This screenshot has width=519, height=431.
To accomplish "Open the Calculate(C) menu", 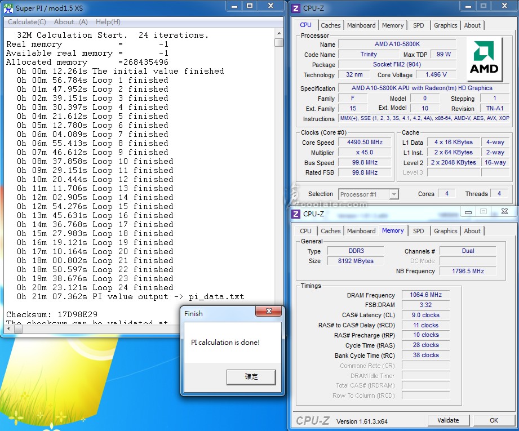I will click(27, 22).
